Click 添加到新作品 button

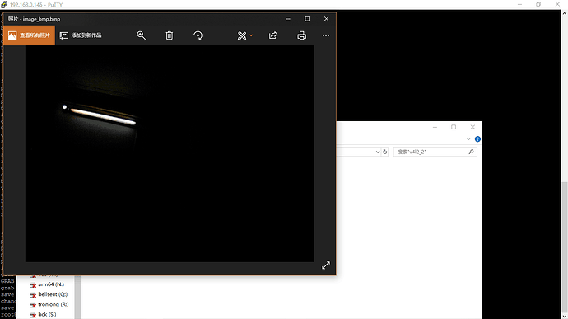[x=81, y=35]
